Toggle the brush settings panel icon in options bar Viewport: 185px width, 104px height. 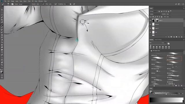click(12, 4)
